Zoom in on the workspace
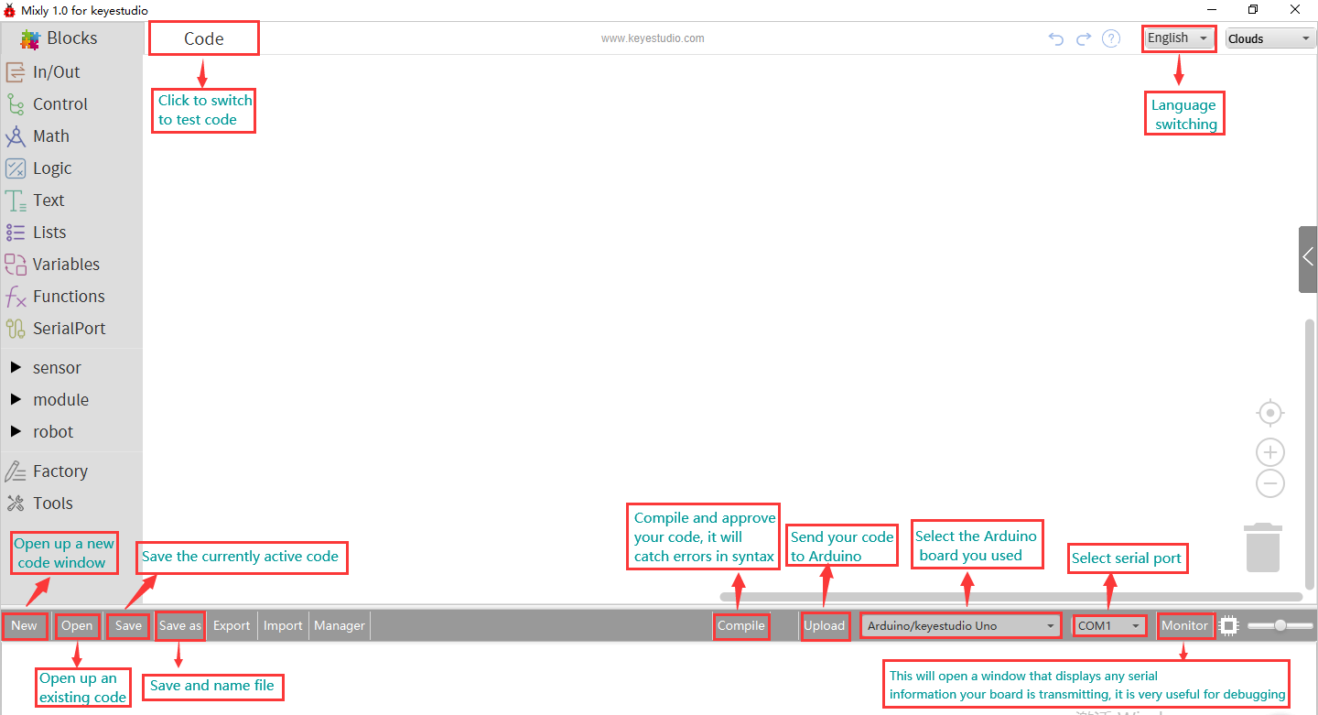The height and width of the screenshot is (715, 1318). [1270, 452]
